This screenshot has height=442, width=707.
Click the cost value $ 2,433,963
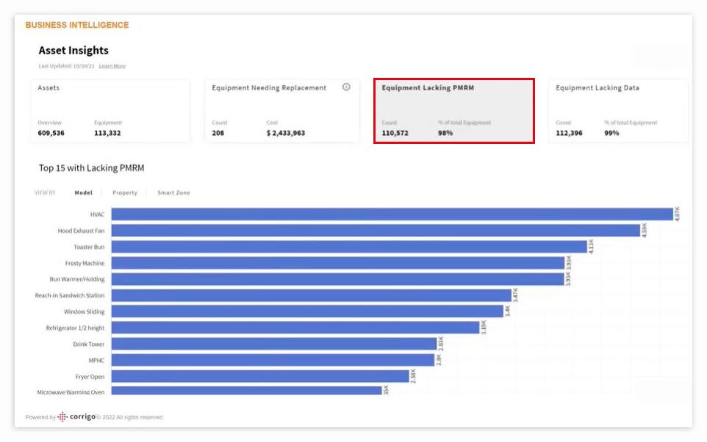click(x=286, y=133)
